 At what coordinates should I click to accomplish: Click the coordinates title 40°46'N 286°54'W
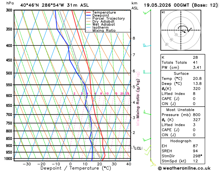[x=42, y=5]
